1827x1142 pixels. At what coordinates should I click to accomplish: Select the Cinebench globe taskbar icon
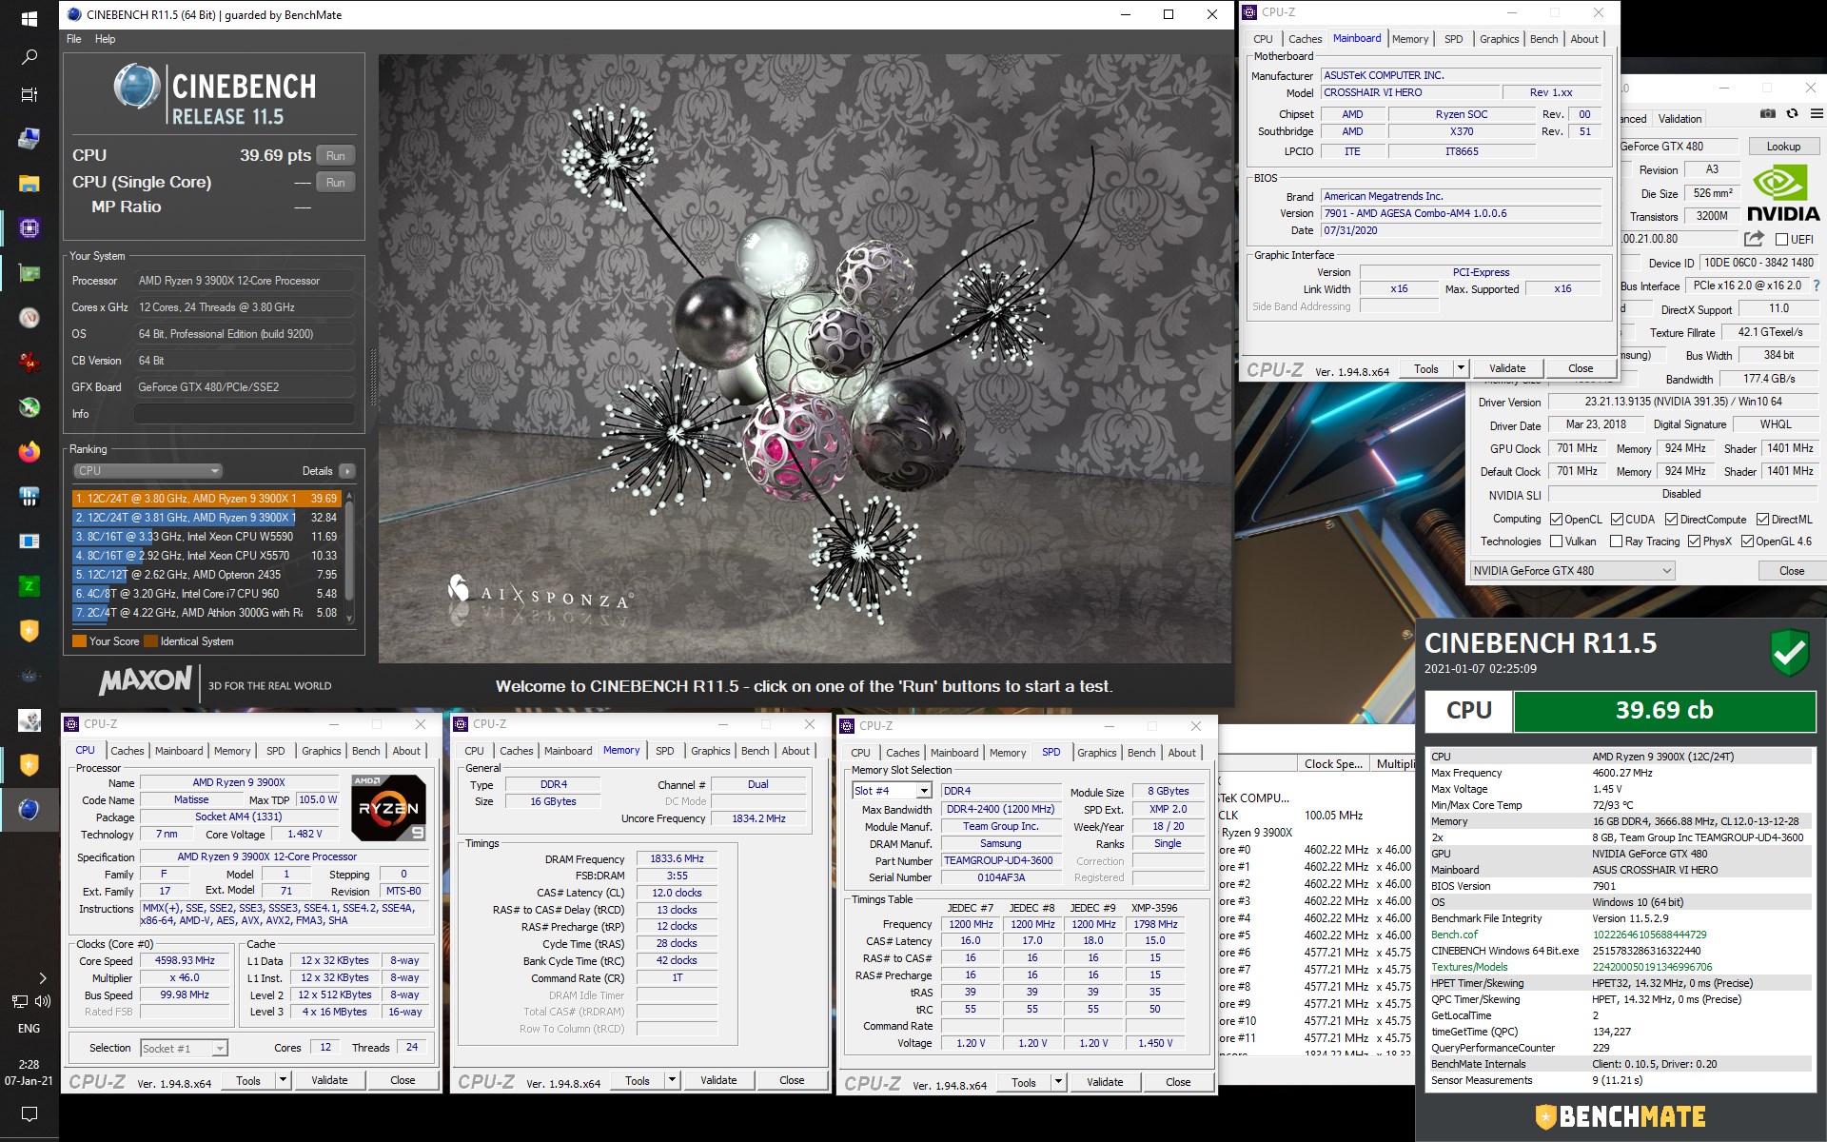click(29, 810)
